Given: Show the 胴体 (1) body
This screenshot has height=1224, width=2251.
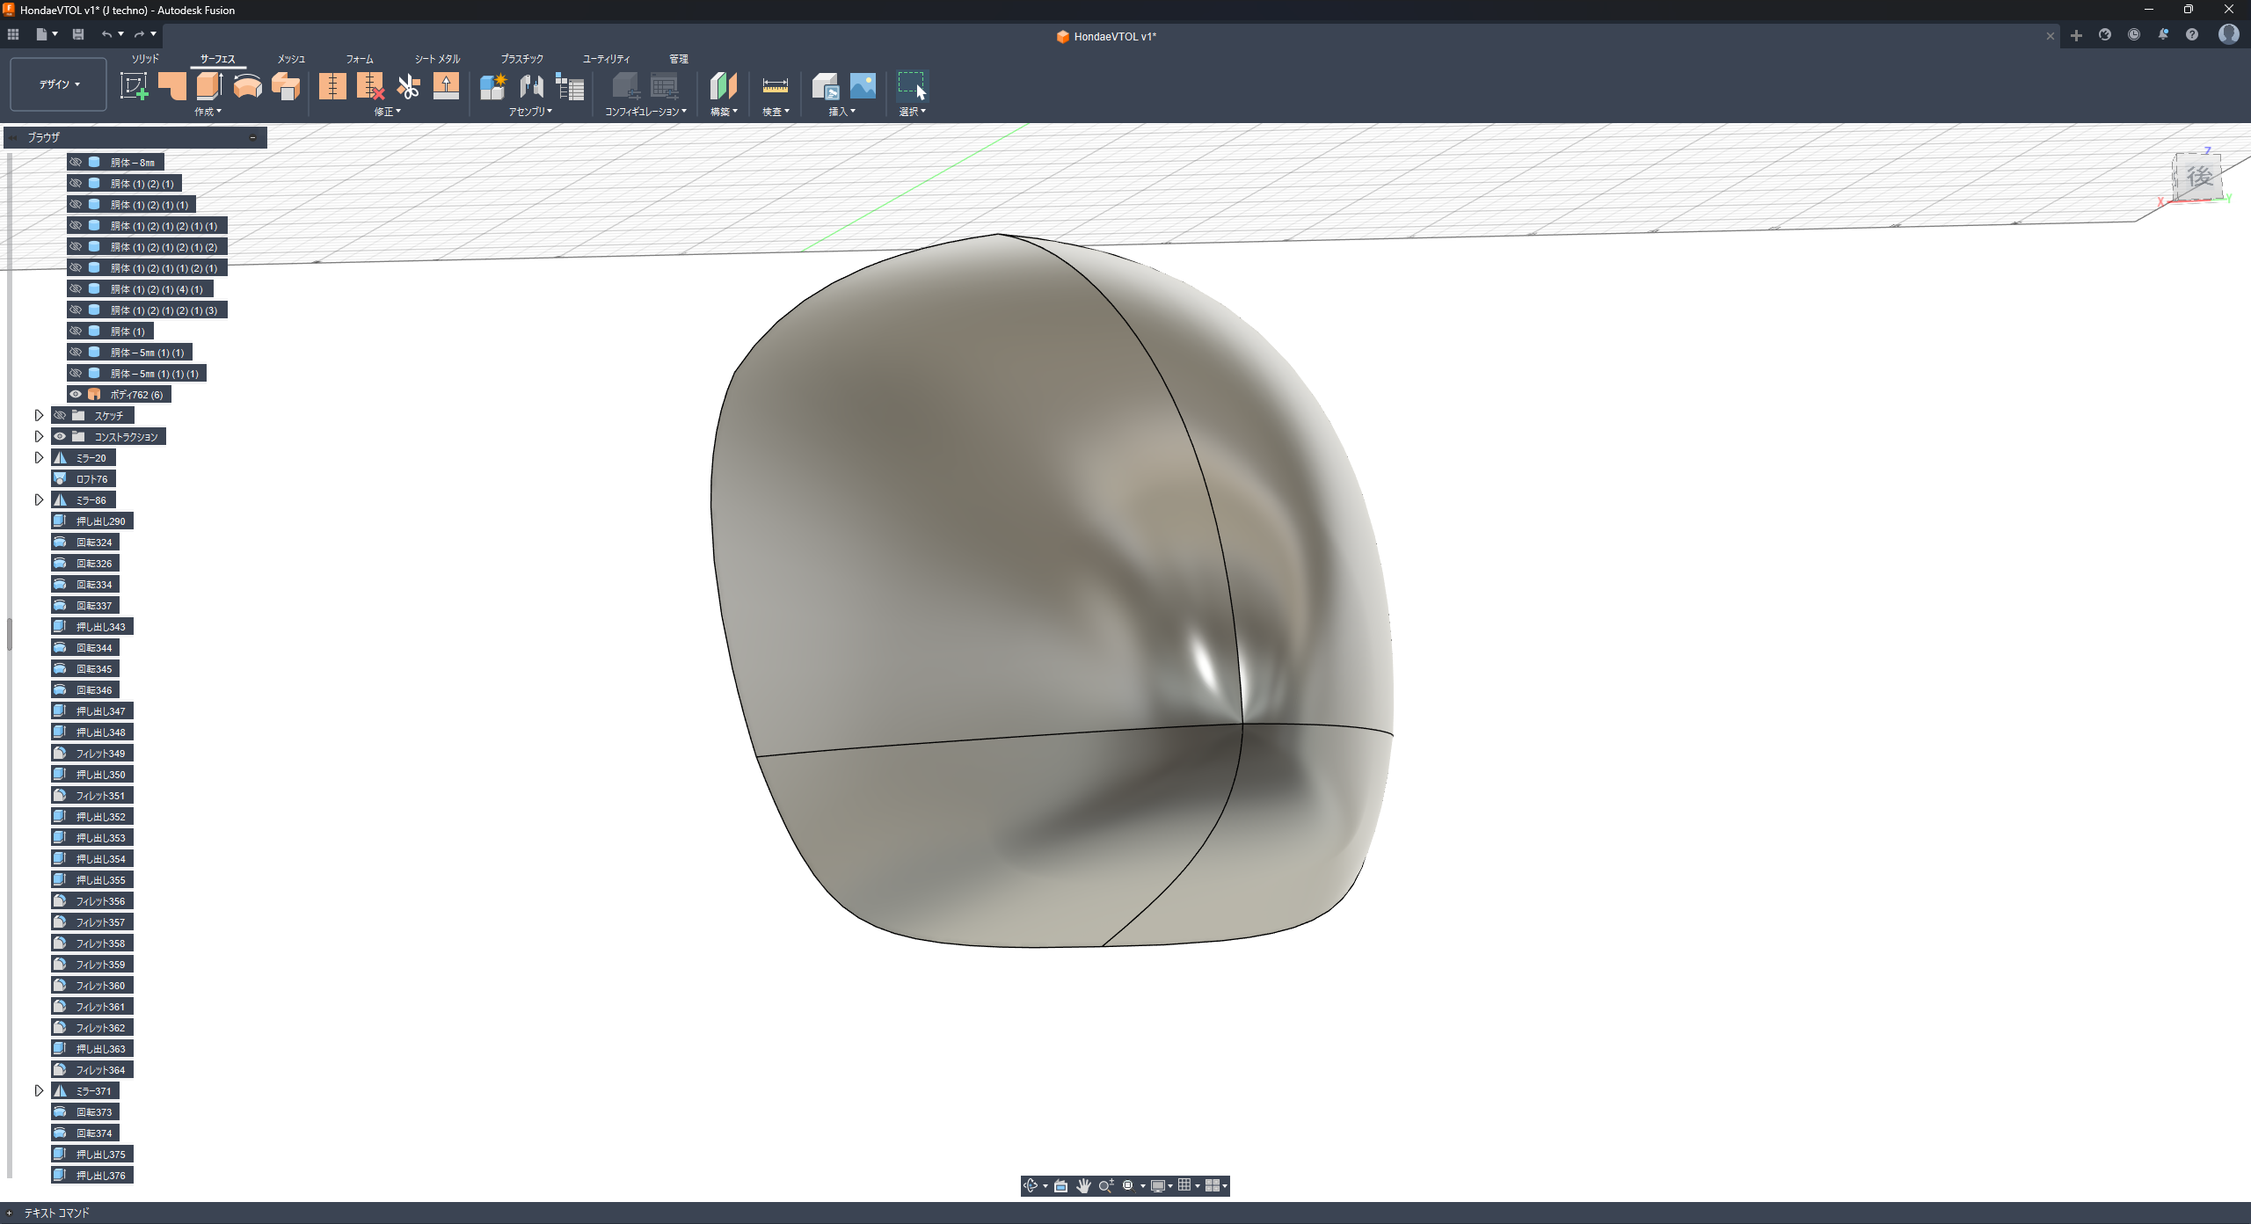Looking at the screenshot, I should pos(76,331).
